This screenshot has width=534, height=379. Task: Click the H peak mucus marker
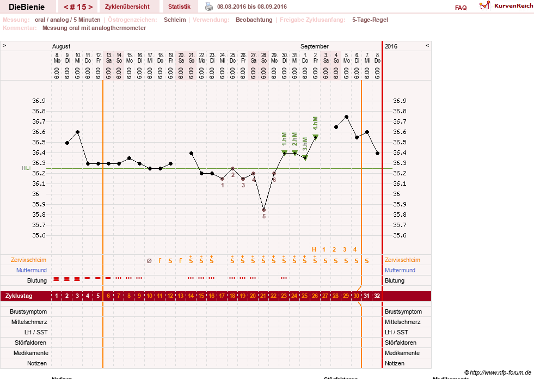(x=314, y=249)
